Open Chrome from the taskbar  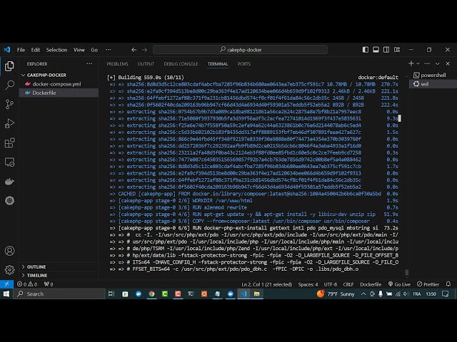coord(151,294)
